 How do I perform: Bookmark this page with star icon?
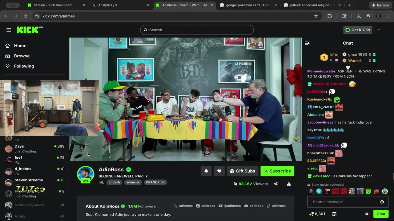click(316, 16)
